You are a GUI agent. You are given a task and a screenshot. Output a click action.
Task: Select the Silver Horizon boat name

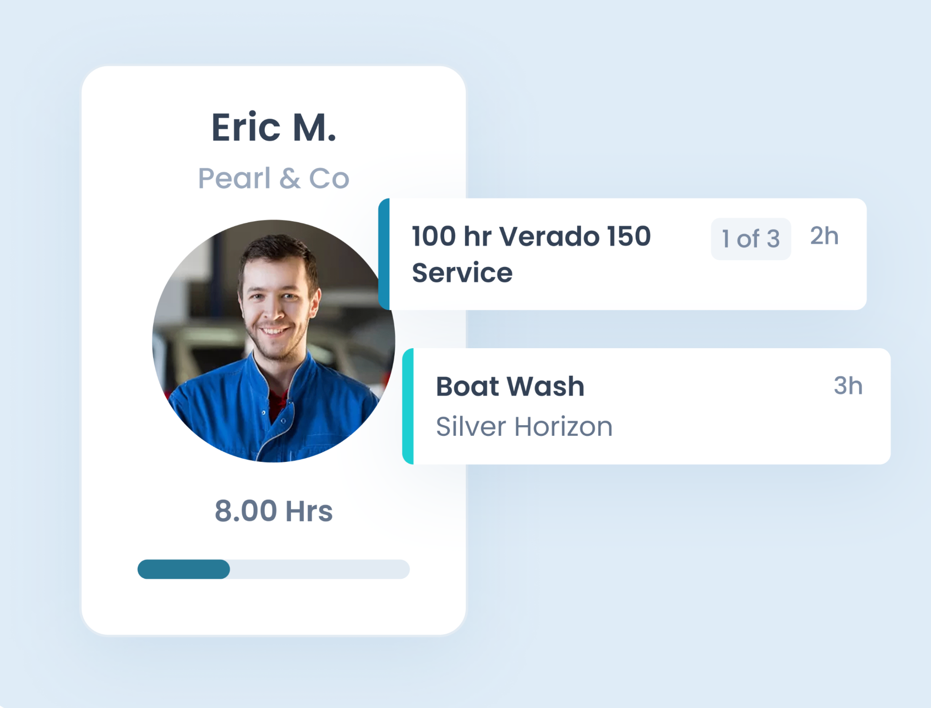point(524,427)
